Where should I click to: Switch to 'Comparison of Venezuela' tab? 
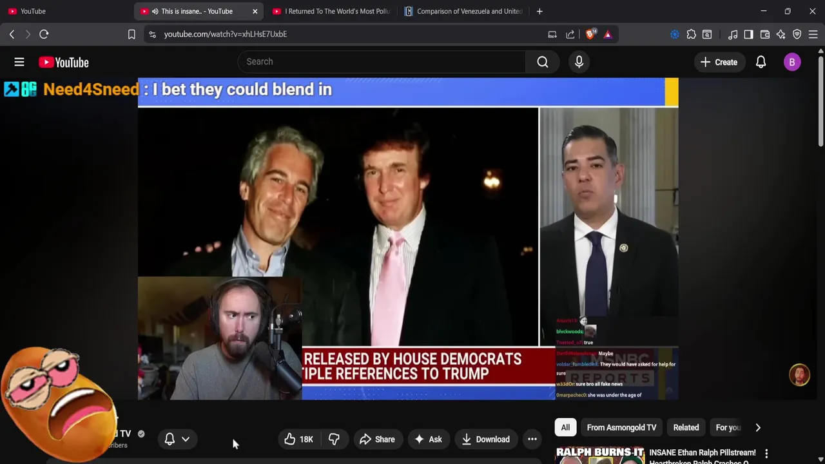(463, 11)
